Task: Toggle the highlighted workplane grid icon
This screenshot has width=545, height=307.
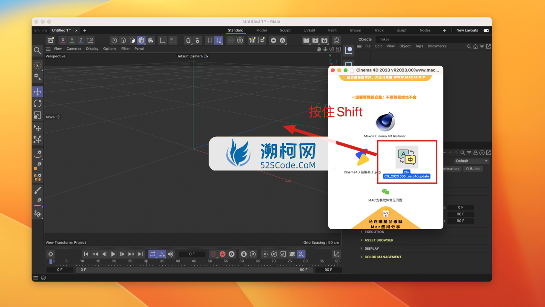Action: (x=218, y=40)
